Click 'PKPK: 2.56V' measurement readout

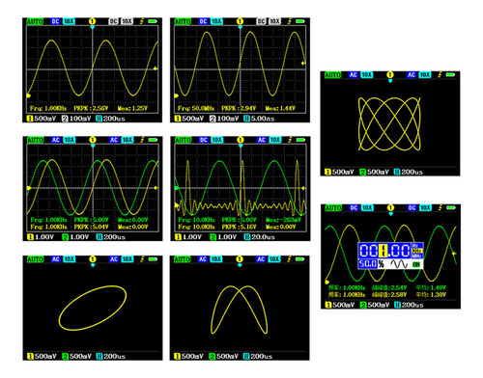tap(91, 108)
